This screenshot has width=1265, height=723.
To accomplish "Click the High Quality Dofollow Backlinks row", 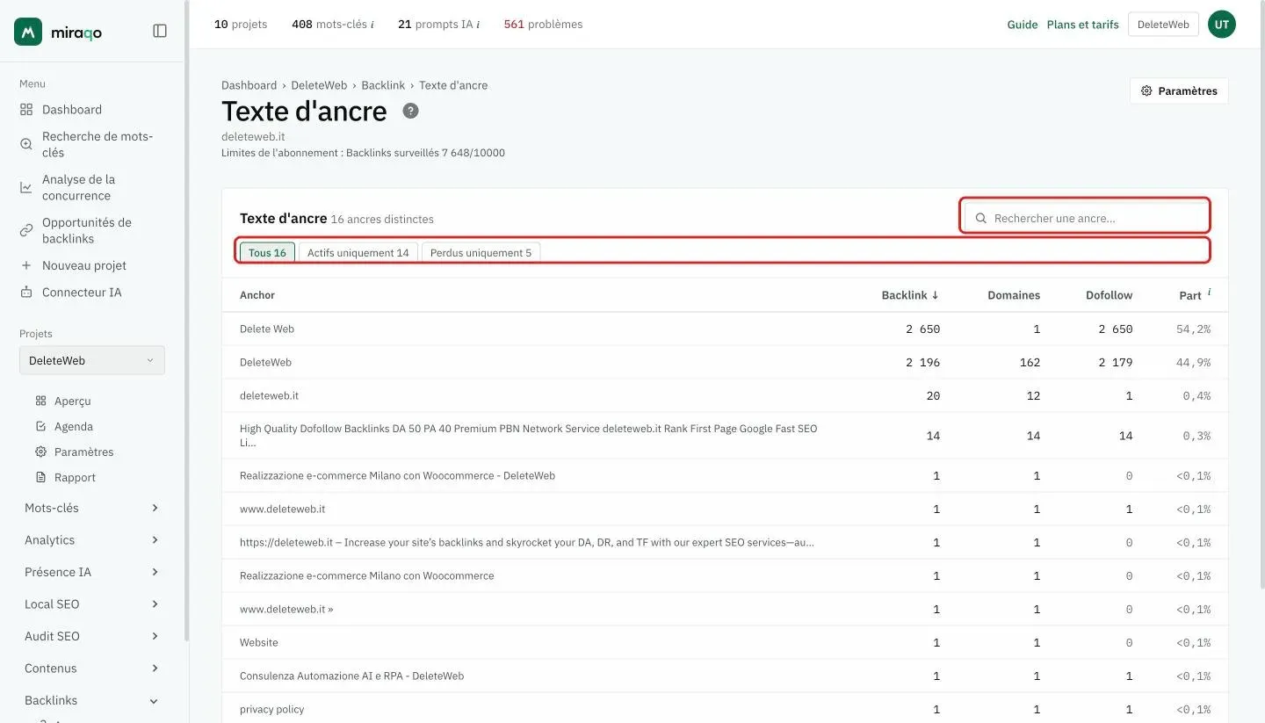I will [x=725, y=436].
